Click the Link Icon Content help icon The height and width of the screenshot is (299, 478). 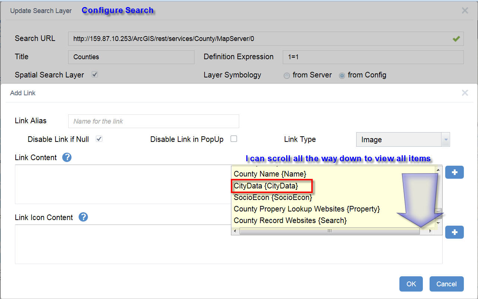(x=83, y=217)
